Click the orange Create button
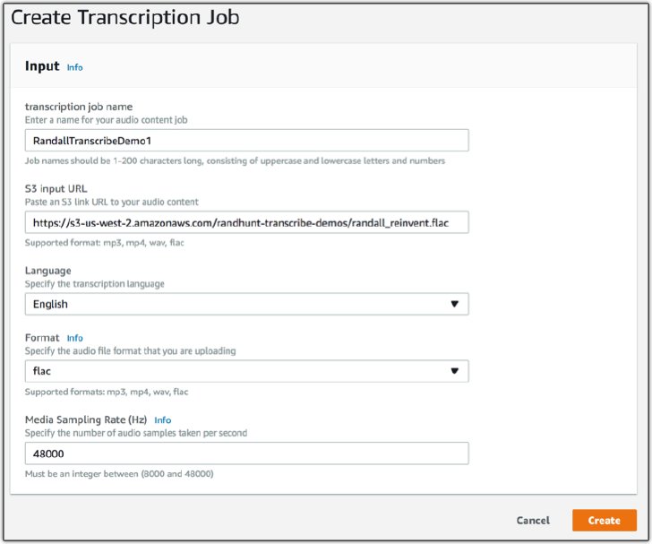 pos(605,521)
